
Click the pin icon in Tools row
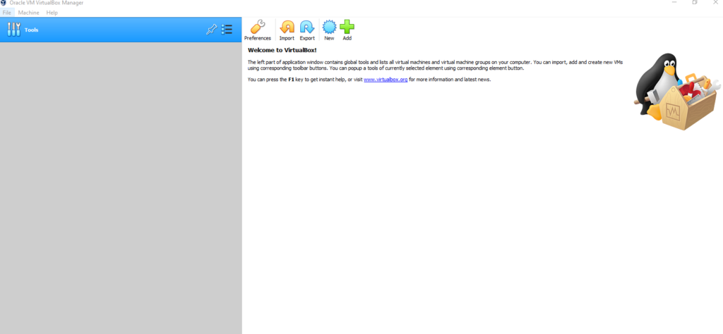(x=211, y=30)
